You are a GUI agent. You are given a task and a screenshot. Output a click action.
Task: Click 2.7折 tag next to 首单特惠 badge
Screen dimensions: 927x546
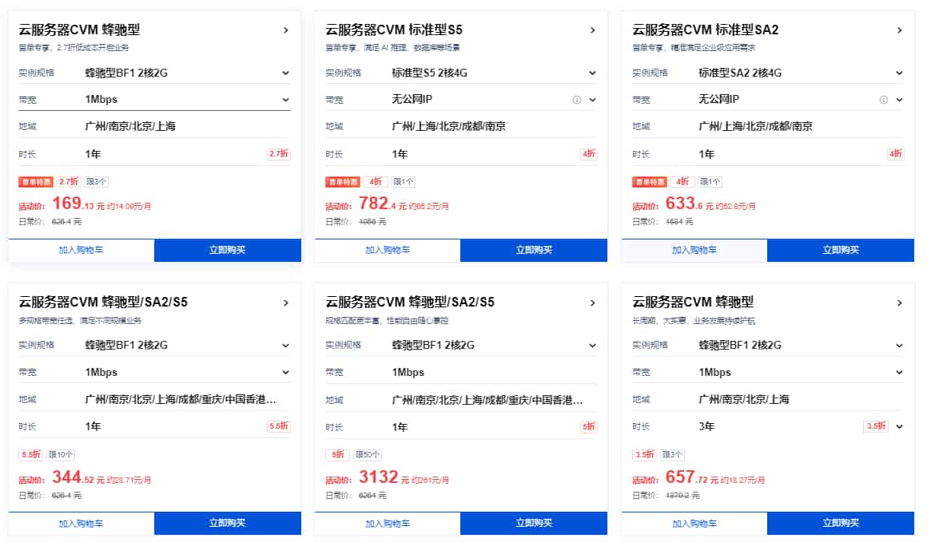(69, 182)
